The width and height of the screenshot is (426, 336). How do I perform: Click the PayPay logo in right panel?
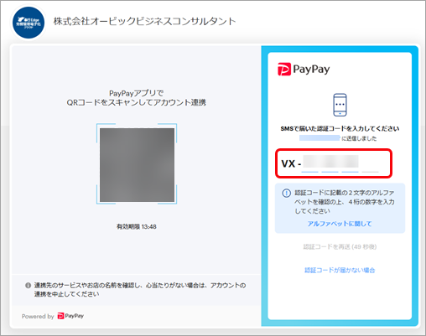(x=304, y=69)
